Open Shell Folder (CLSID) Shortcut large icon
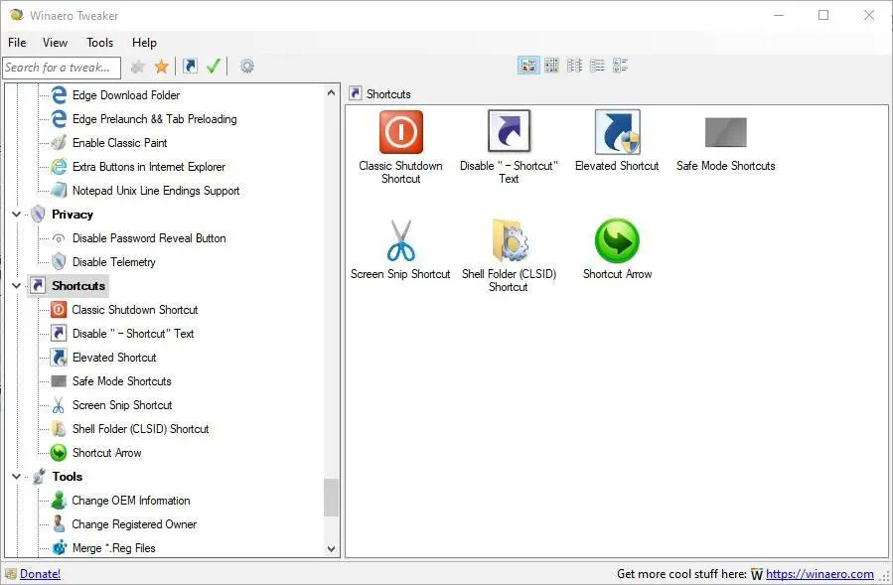893x585 pixels. [x=510, y=240]
